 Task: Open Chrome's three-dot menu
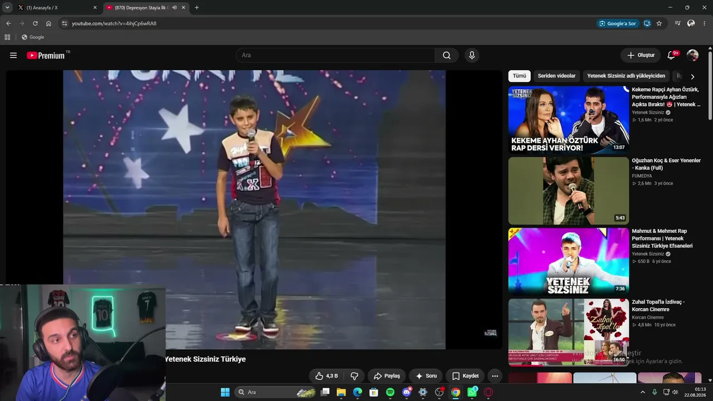pos(705,23)
